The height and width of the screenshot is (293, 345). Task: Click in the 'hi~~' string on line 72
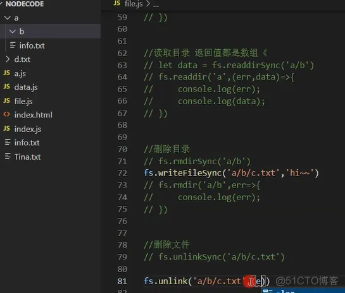(x=299, y=173)
